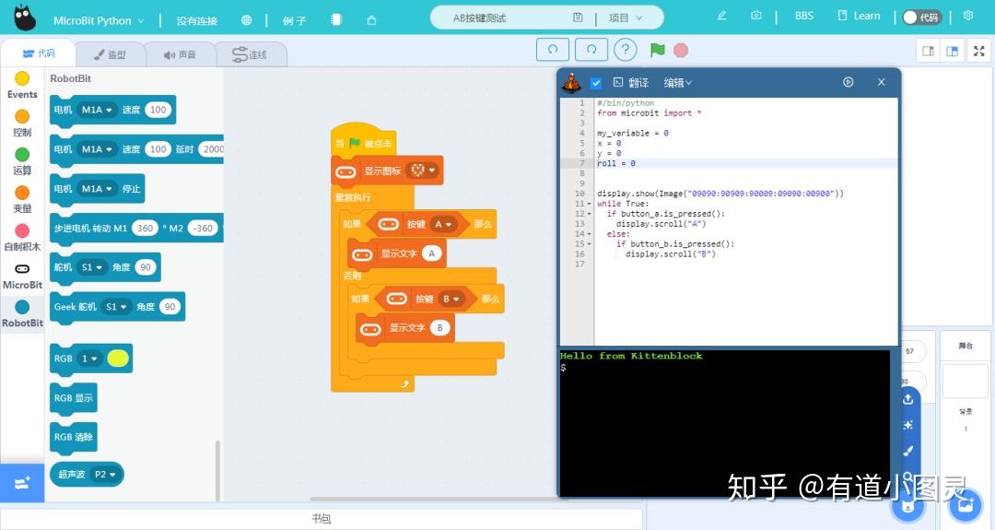
Task: Switch to small stage layout icon
Action: pos(929,51)
